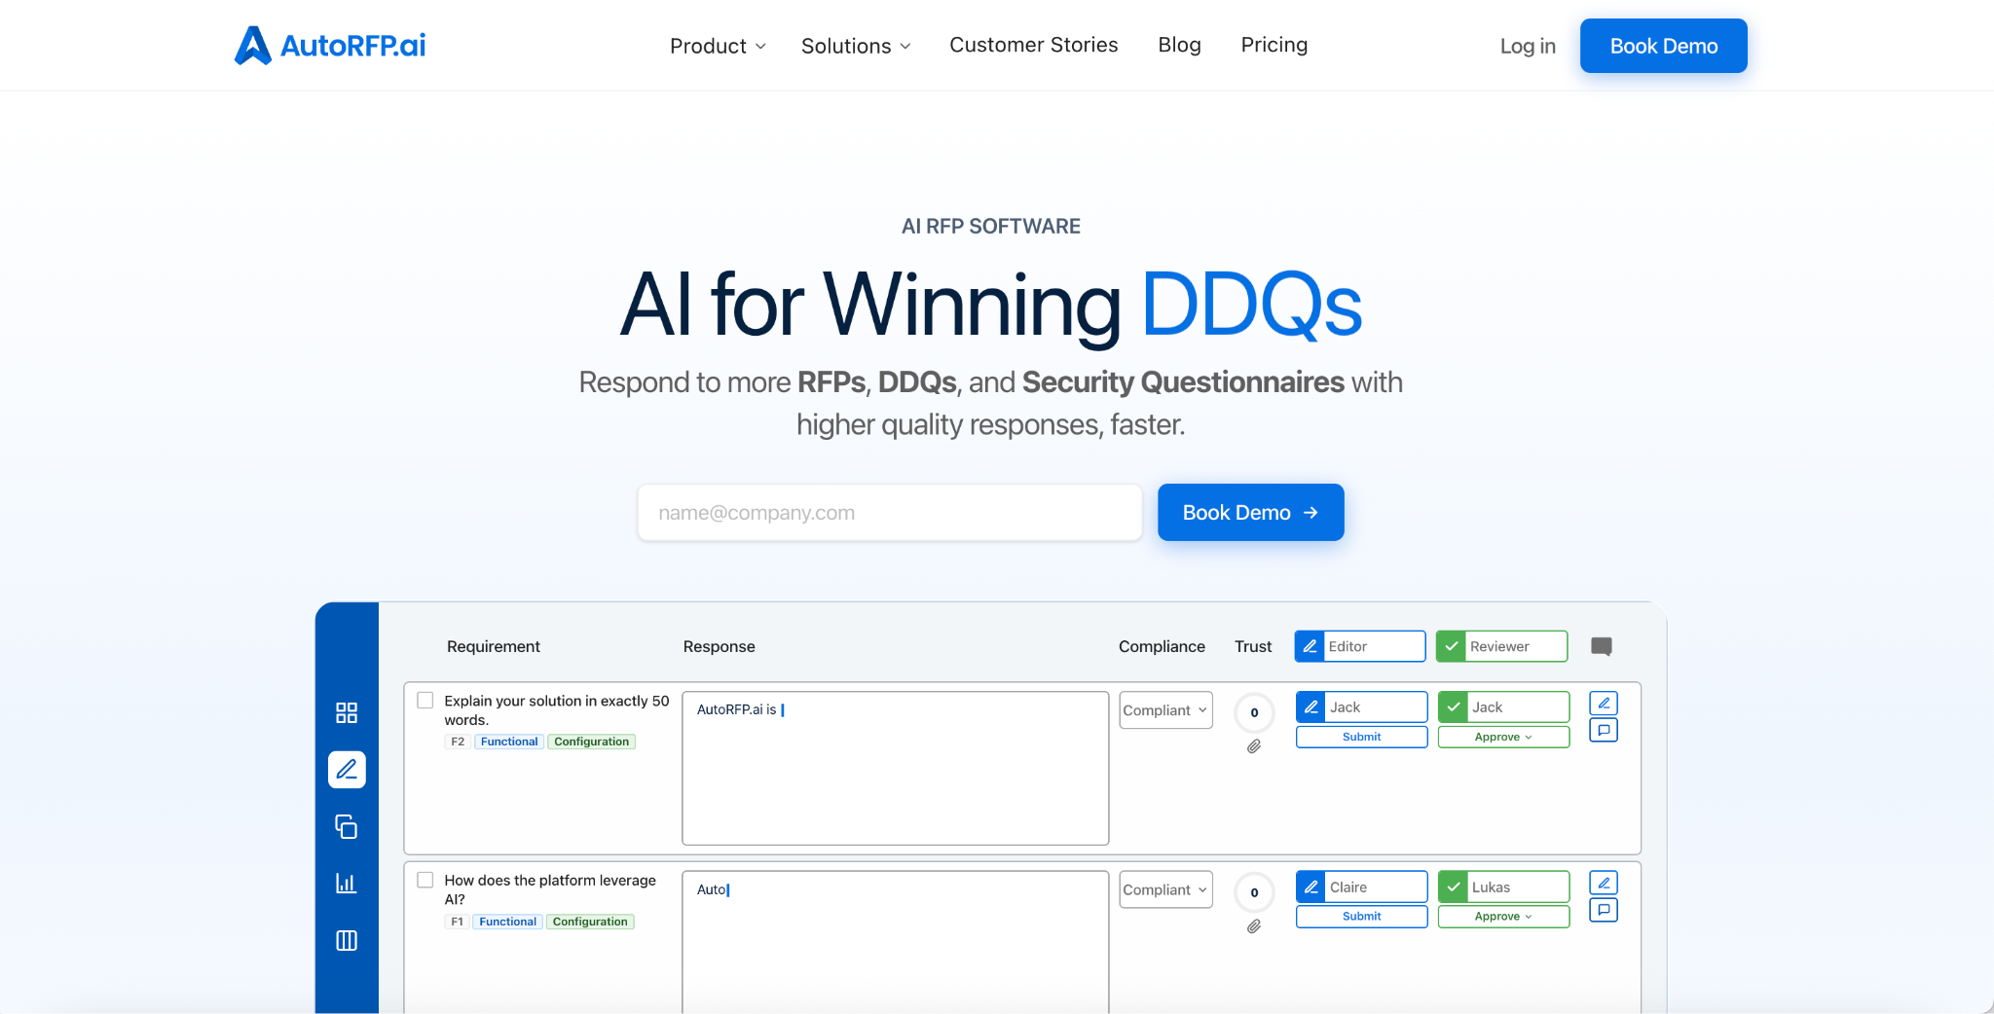The image size is (1994, 1014).
Task: Click the green check icon beside Reviewer header
Action: tap(1451, 646)
